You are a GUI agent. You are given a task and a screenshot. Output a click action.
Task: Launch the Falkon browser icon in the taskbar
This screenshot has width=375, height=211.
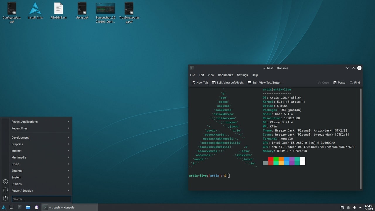point(36,207)
